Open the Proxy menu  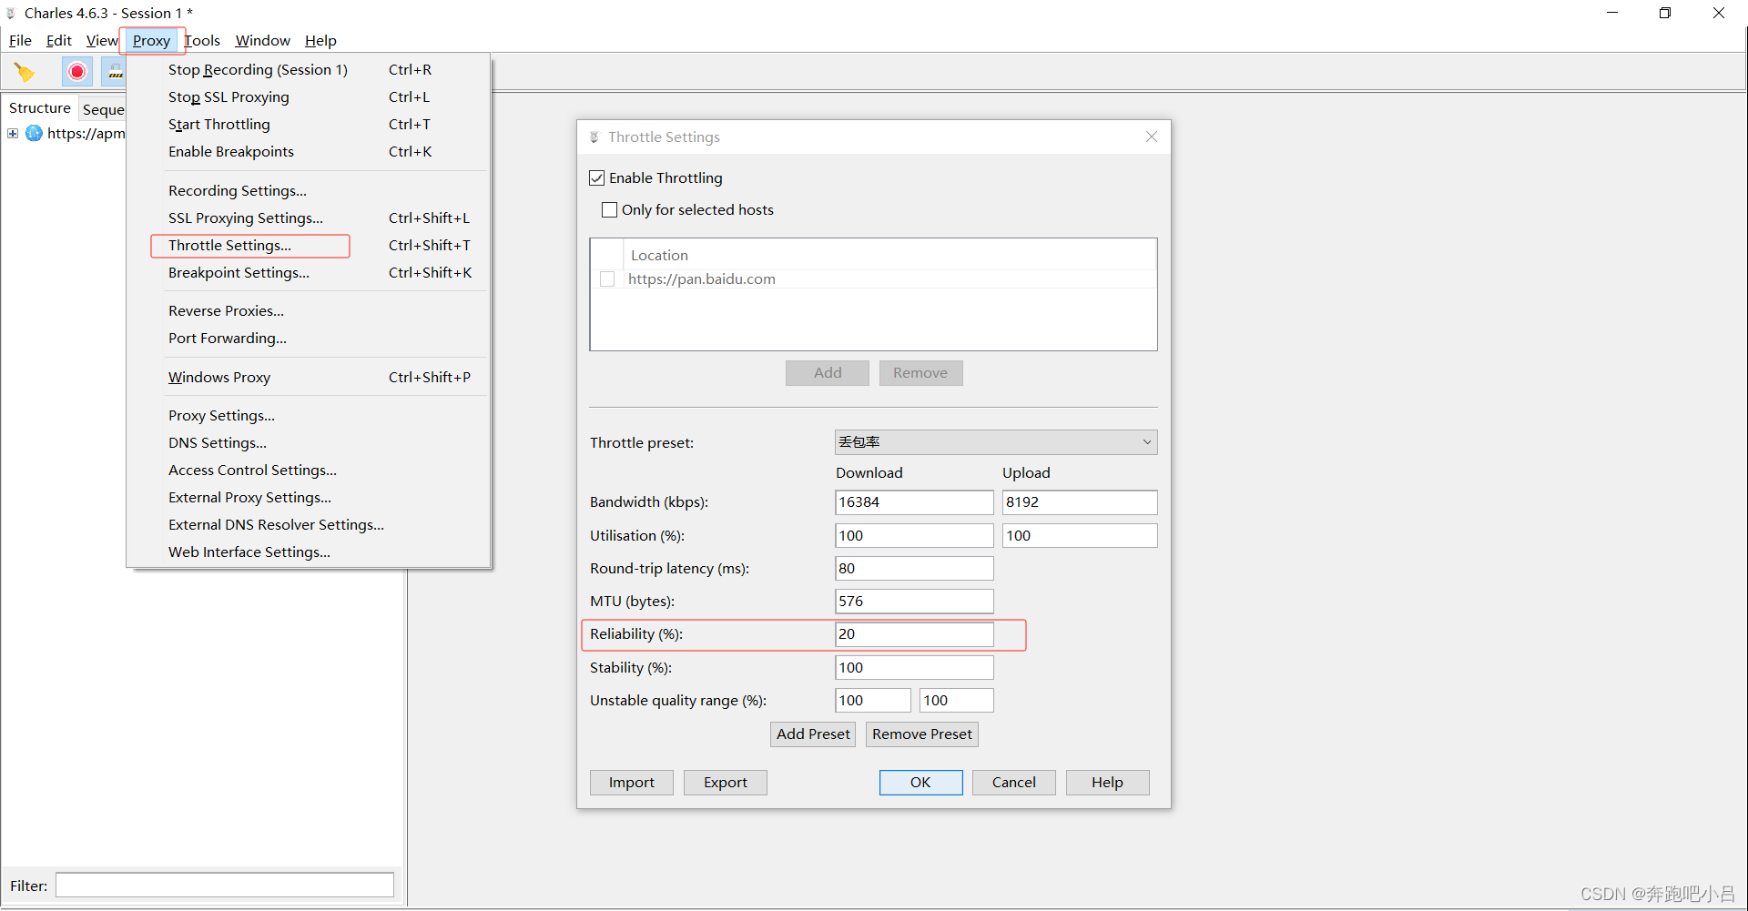(151, 41)
